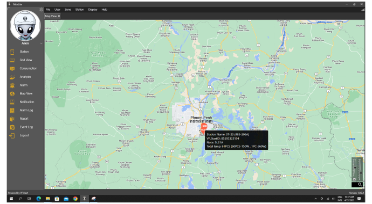The height and width of the screenshot is (204, 372).
Task: Click the Alien avatar picture
Action: click(x=25, y=26)
